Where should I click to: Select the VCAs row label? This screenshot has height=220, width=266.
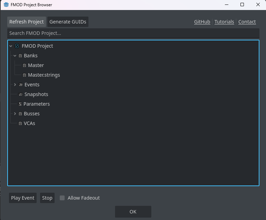[x=29, y=123]
